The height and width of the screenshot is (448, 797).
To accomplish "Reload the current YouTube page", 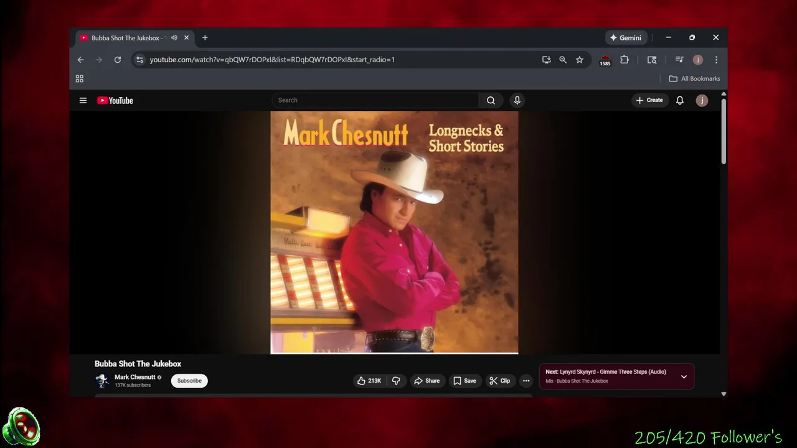I will pyautogui.click(x=117, y=60).
